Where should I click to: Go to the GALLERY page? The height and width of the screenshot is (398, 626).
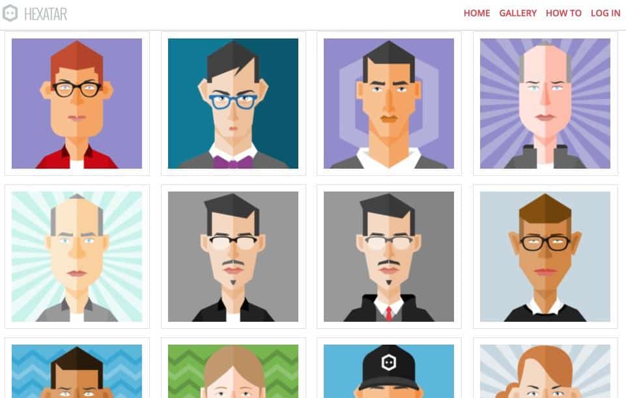[518, 13]
